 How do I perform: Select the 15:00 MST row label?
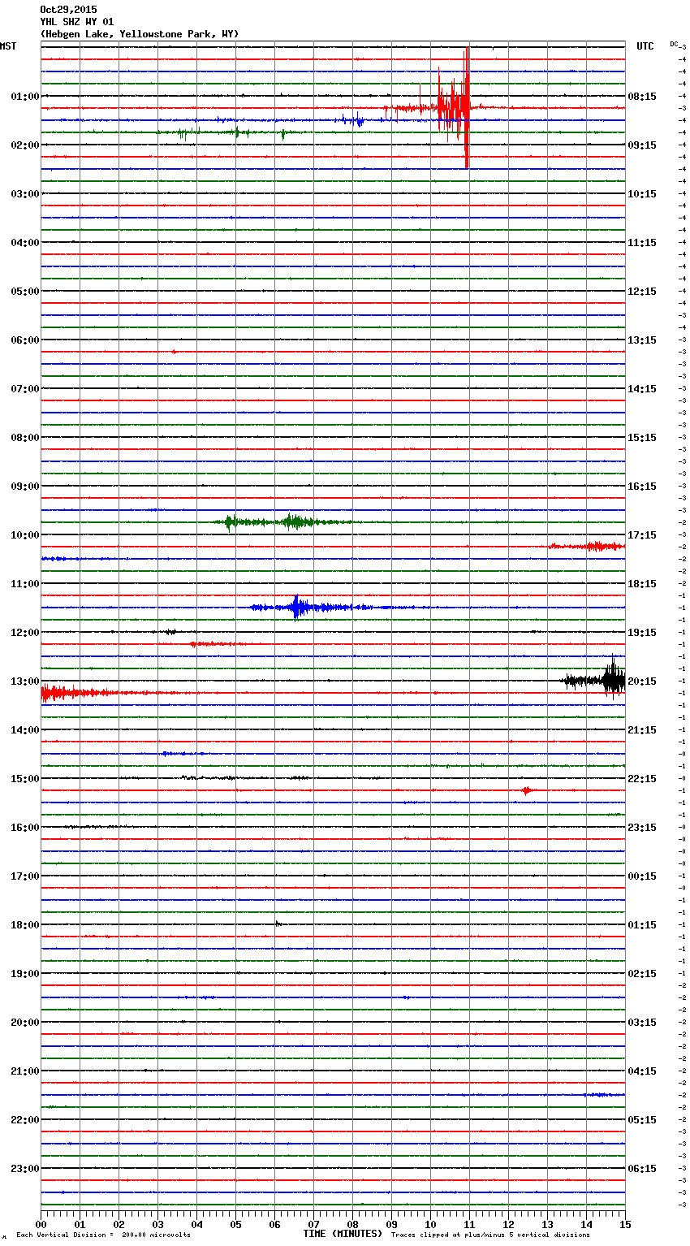[24, 778]
